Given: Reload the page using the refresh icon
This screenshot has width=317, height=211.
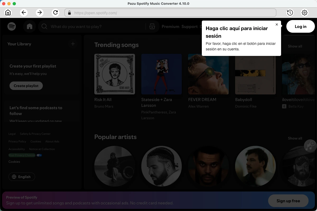Looking at the screenshot, I should pos(55,12).
